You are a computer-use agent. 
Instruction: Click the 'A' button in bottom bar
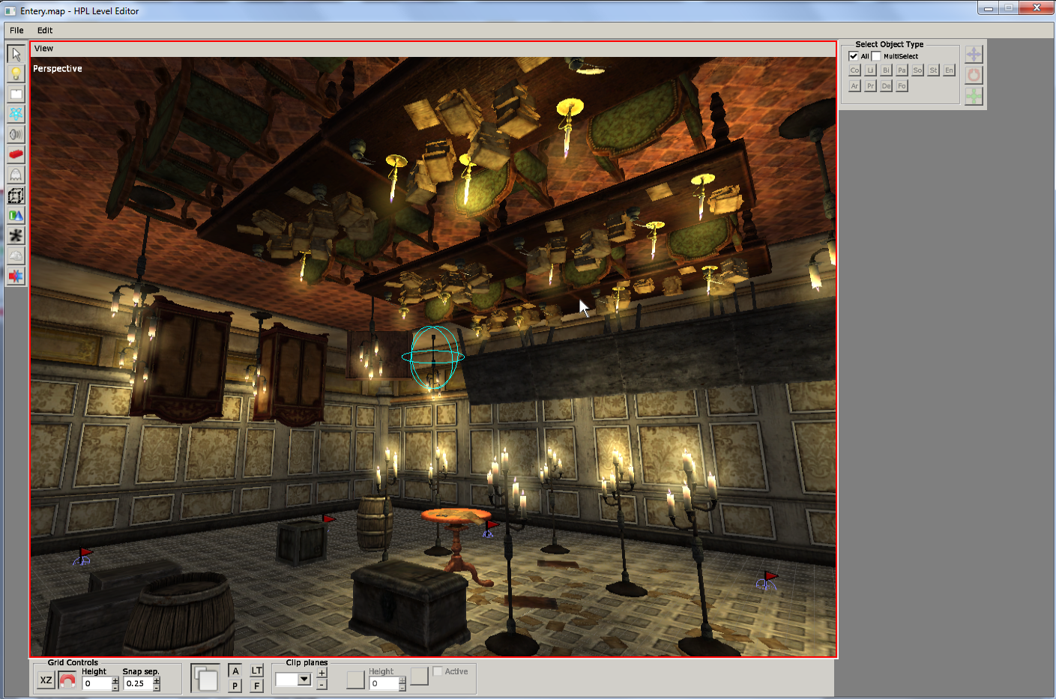click(235, 671)
